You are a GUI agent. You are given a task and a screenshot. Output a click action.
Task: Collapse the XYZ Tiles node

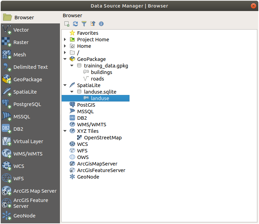tap(65, 131)
